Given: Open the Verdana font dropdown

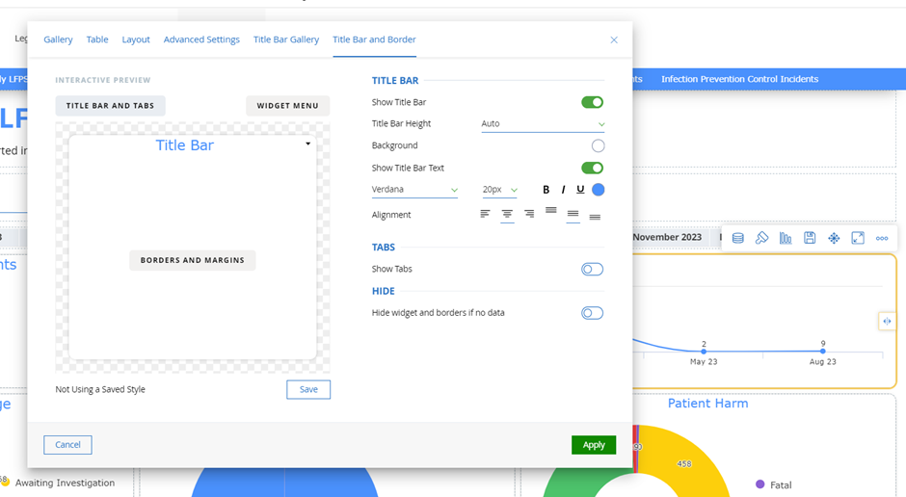Looking at the screenshot, I should (414, 190).
